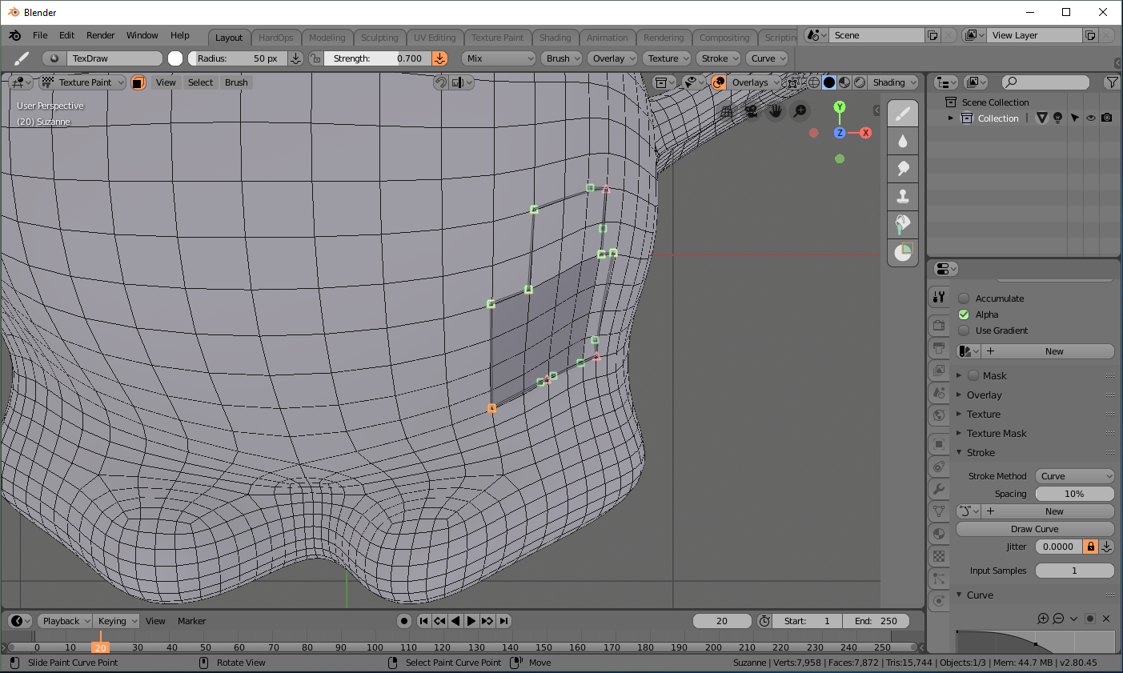Open the Modifiers wrench properties tab

(x=939, y=489)
